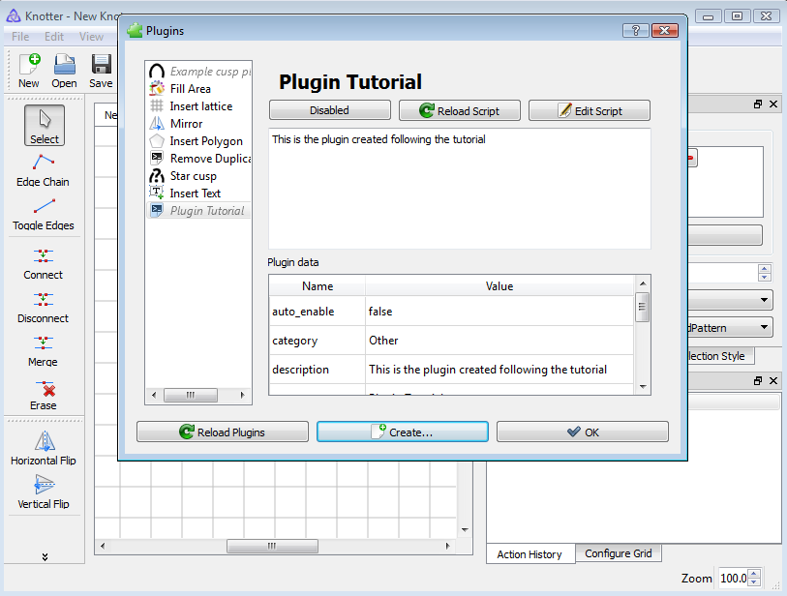Screen dimensions: 787x596
Task: Activate the Select tool
Action: [x=45, y=126]
